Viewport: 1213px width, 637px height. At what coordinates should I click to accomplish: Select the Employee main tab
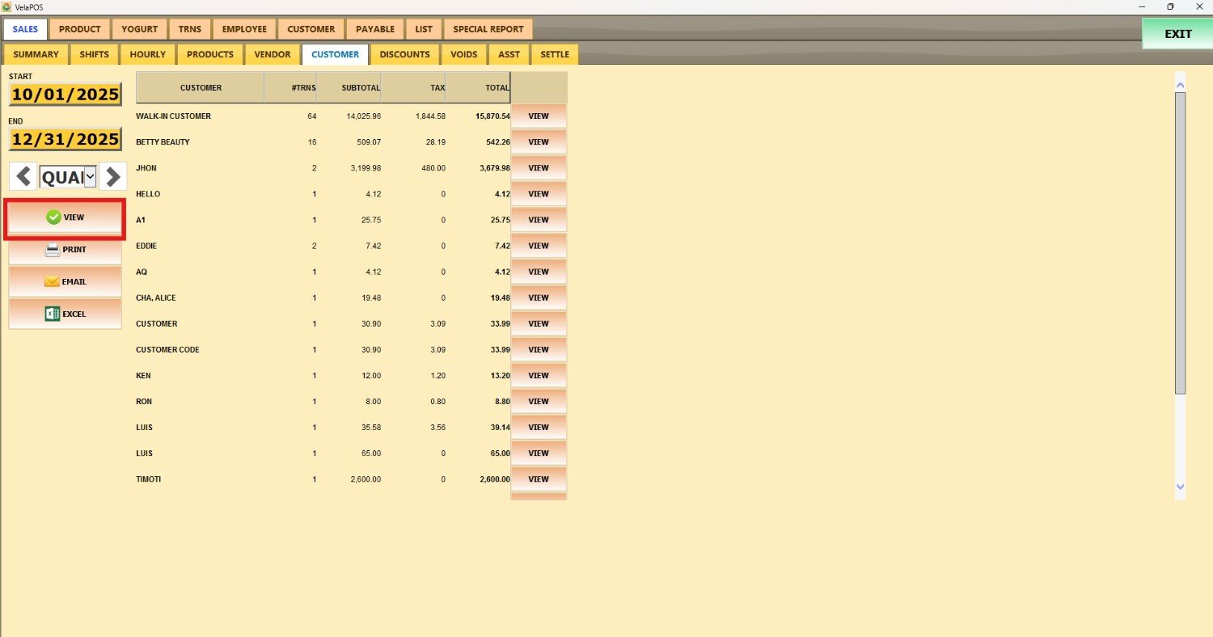(244, 29)
